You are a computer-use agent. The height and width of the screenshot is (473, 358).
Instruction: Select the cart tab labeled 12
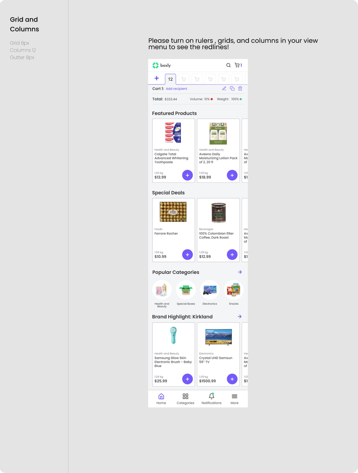[x=170, y=79]
